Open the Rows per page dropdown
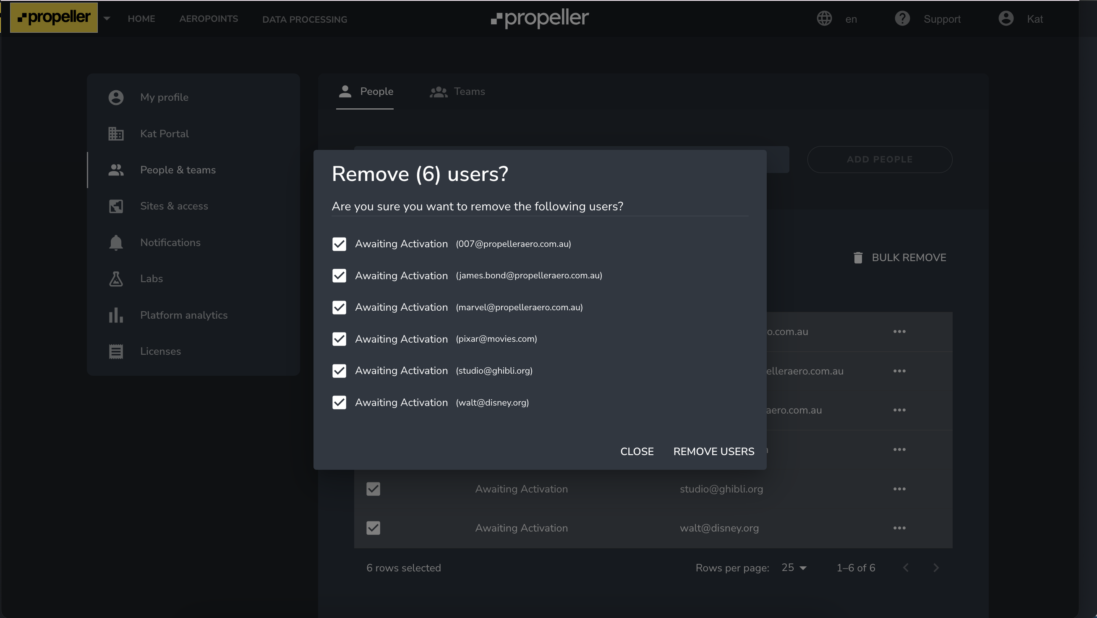 794,568
